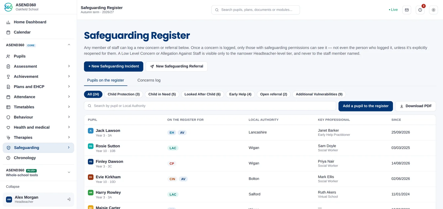
Task: Filter by Open referral (2)
Action: pos(274,94)
